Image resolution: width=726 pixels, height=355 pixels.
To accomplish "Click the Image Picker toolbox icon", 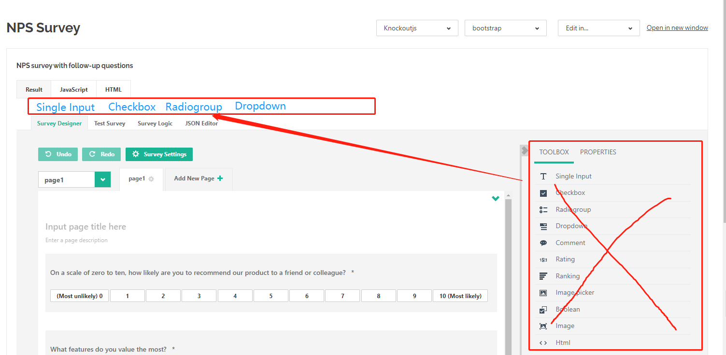I will [543, 292].
